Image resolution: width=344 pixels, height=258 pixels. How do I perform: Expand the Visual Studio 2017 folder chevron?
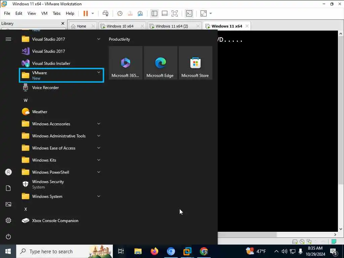coord(99,39)
